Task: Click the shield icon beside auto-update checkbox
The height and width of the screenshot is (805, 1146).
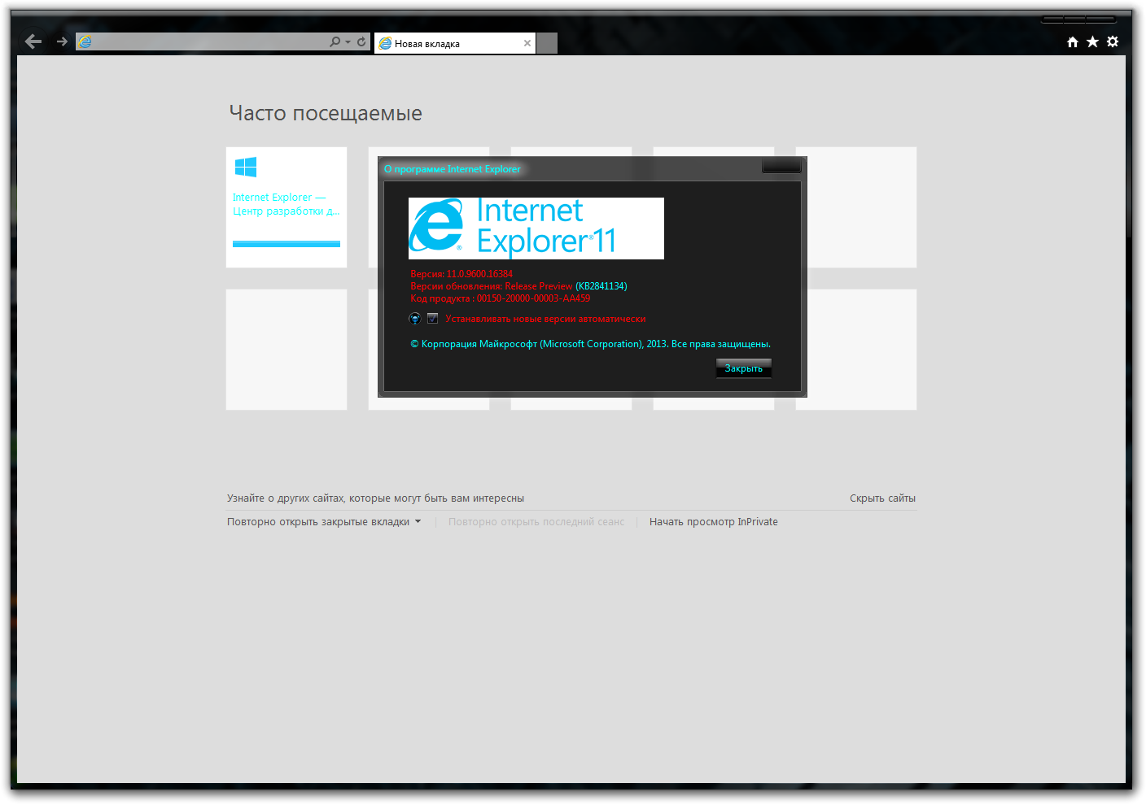Action: [x=415, y=319]
